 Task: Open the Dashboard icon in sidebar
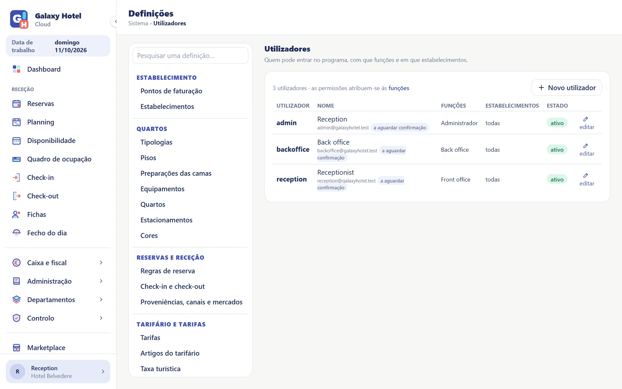pos(17,69)
